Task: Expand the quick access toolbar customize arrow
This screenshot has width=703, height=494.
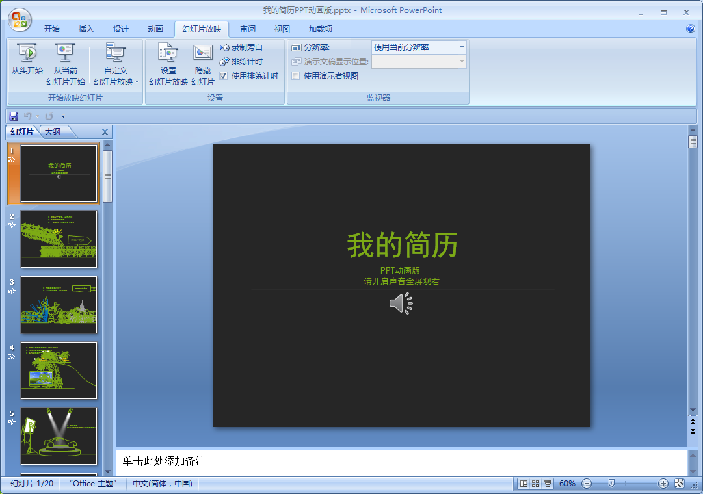Action: pyautogui.click(x=64, y=116)
